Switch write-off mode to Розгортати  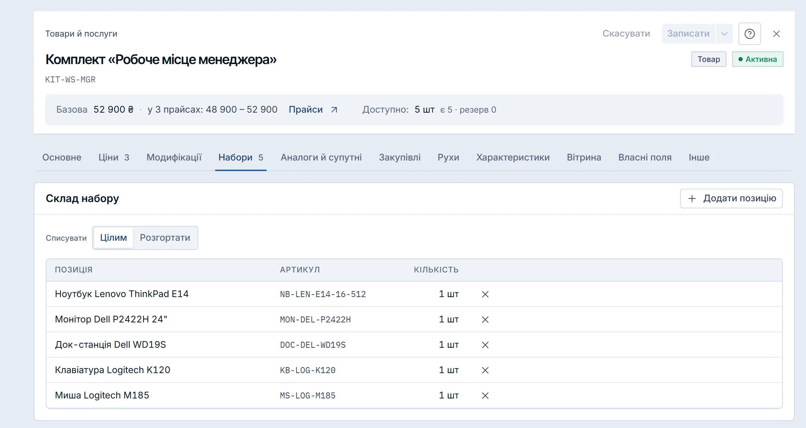tap(165, 238)
